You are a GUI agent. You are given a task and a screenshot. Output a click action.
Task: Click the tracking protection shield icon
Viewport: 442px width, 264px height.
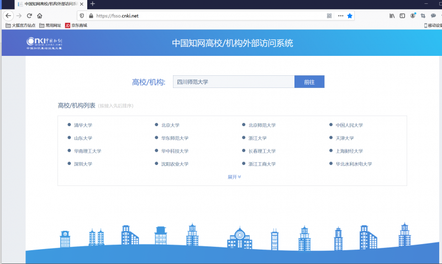click(x=81, y=16)
